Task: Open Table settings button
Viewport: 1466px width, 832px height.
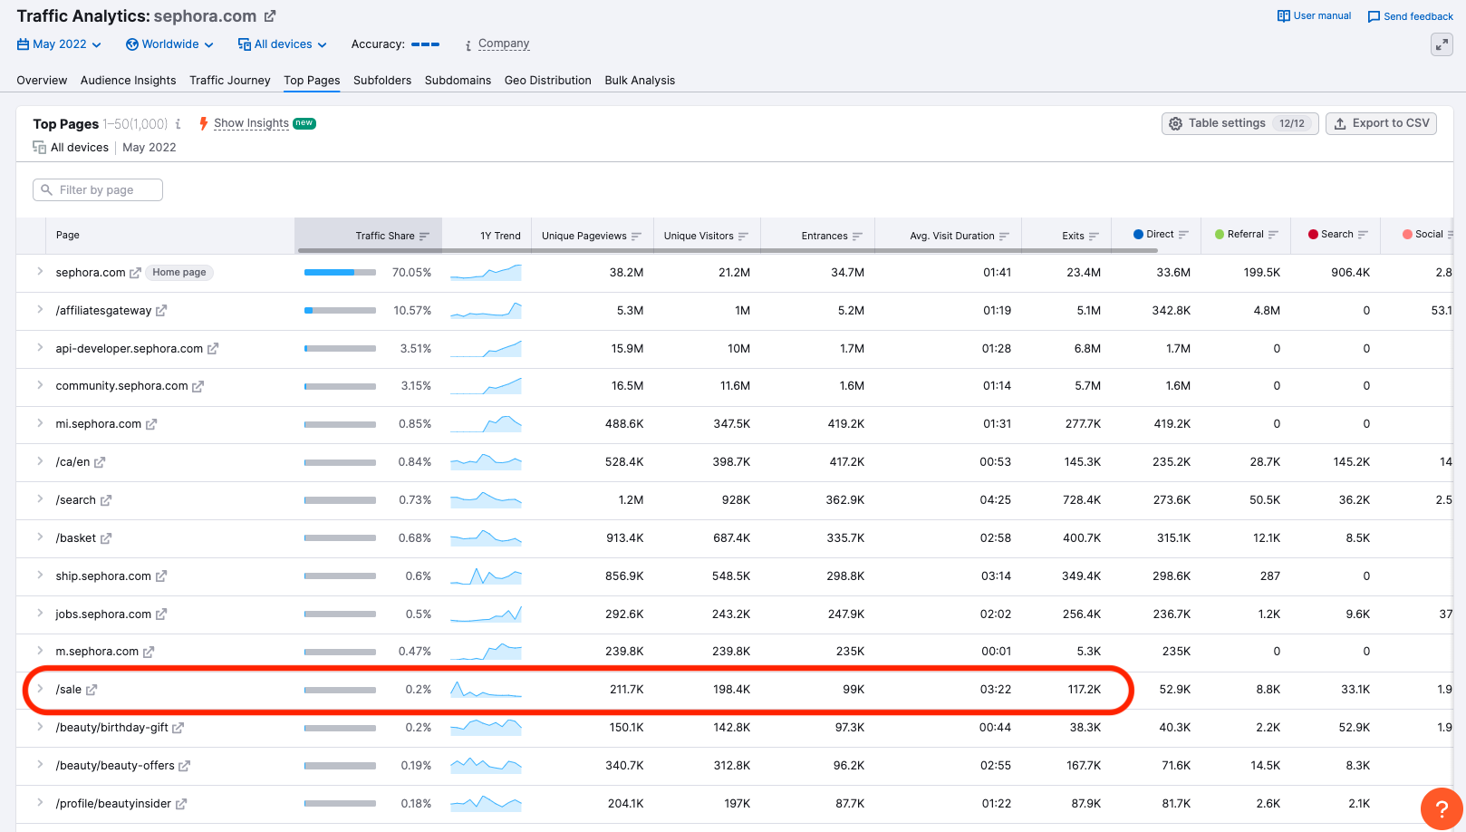Action: click(x=1239, y=123)
